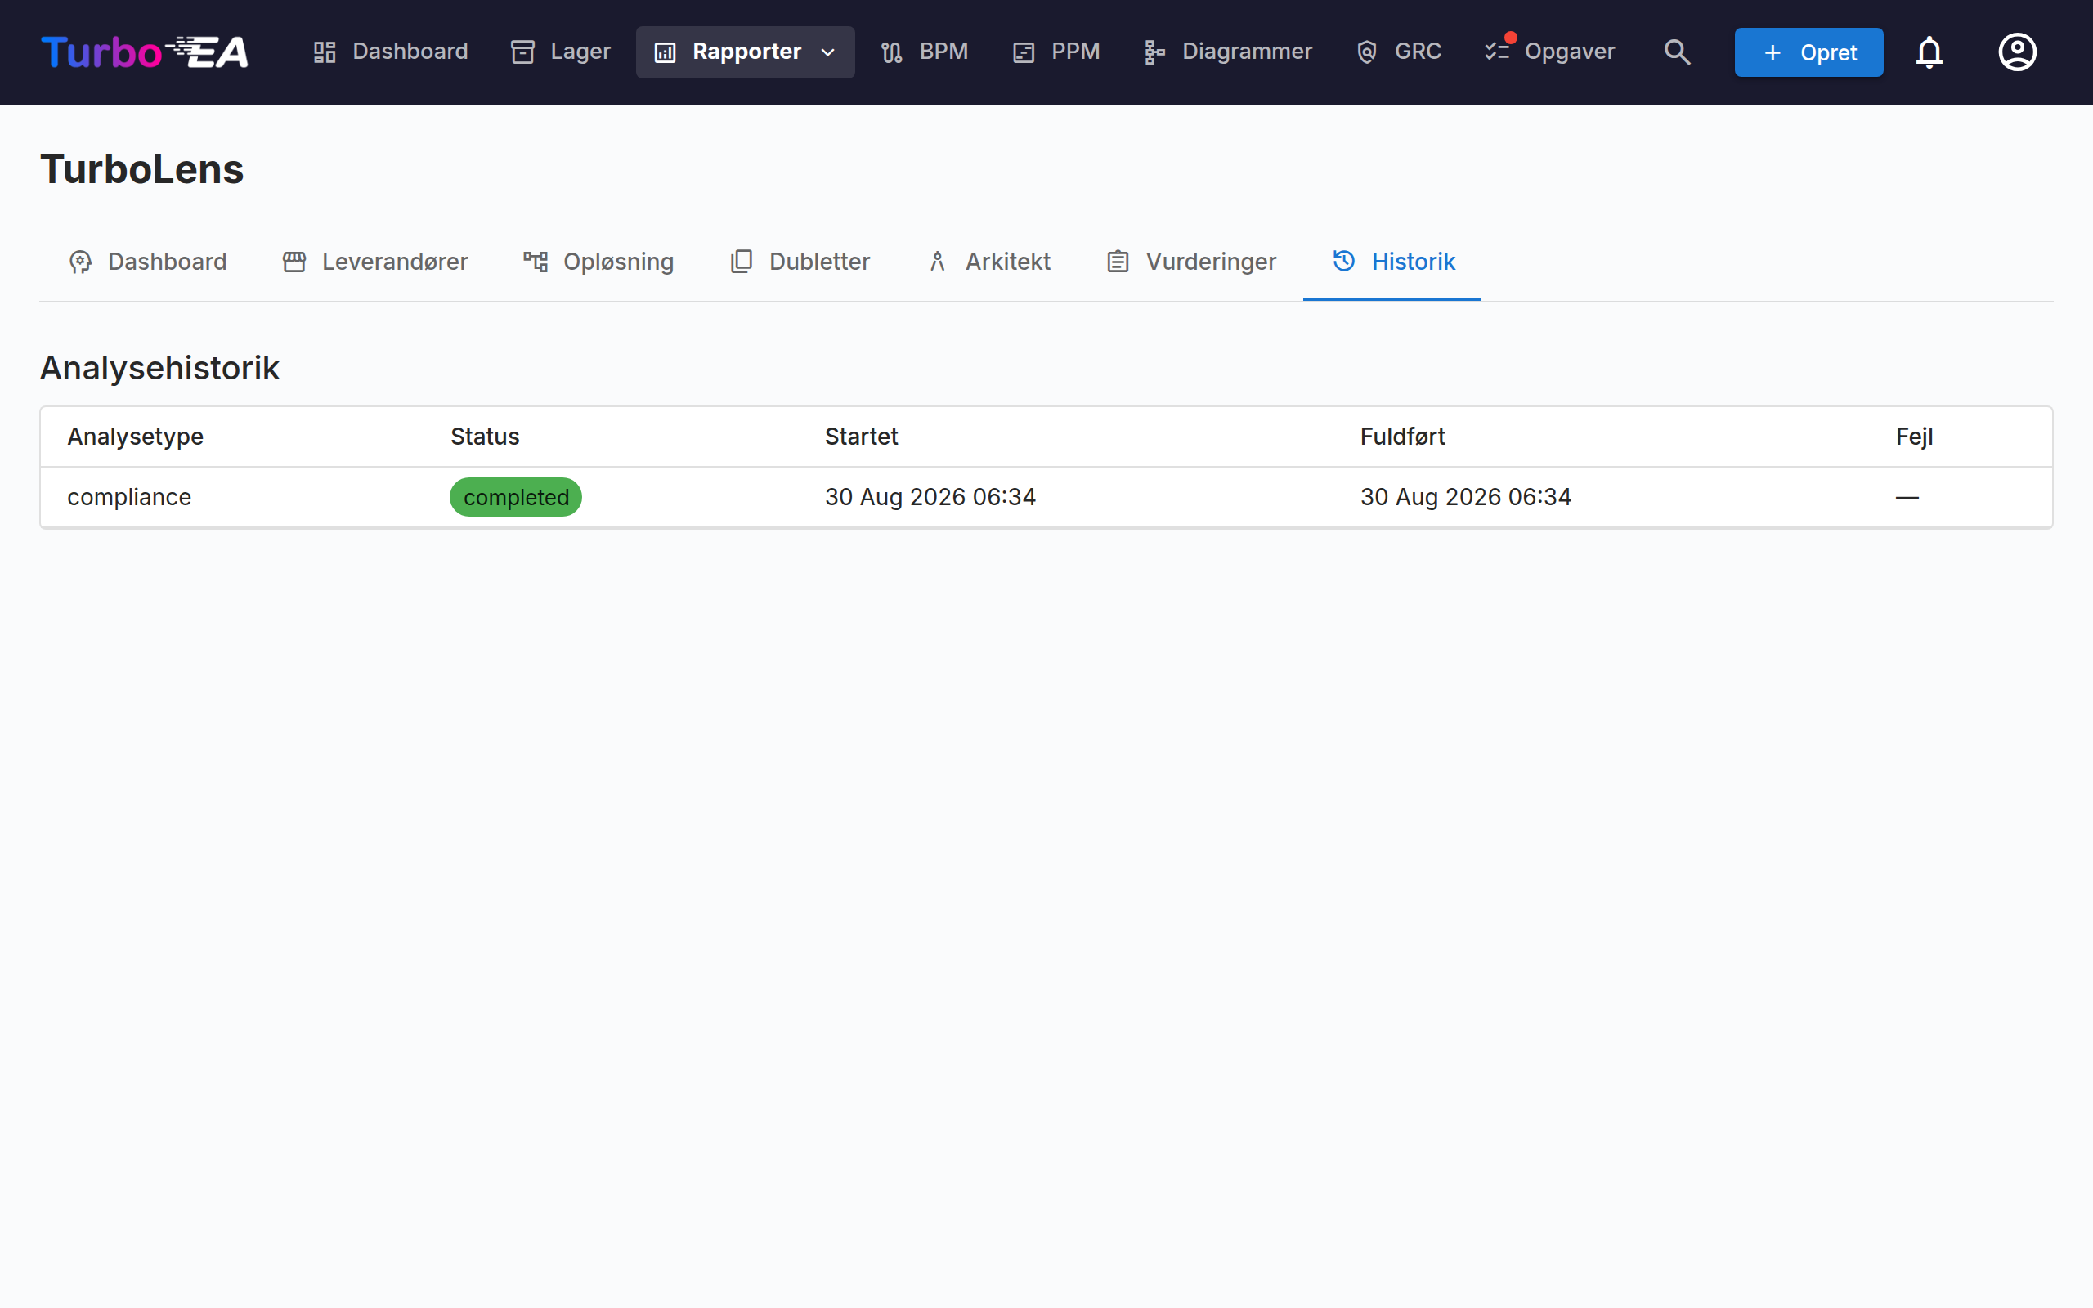Select the compliance analysis row
Viewport: 2093px width, 1308px height.
pyautogui.click(x=1046, y=496)
